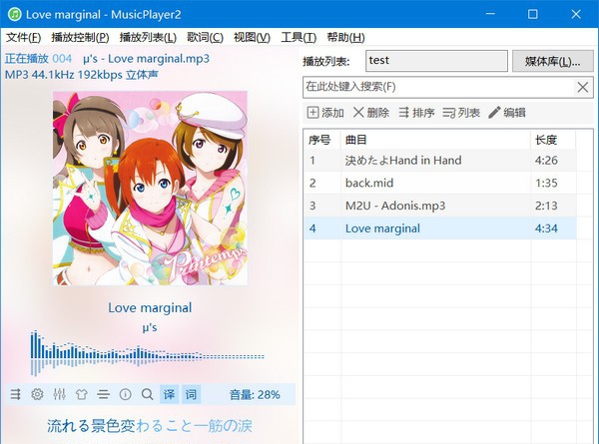The height and width of the screenshot is (444, 599).
Task: Select track M2U - Adonis.mp3
Action: click(x=440, y=206)
